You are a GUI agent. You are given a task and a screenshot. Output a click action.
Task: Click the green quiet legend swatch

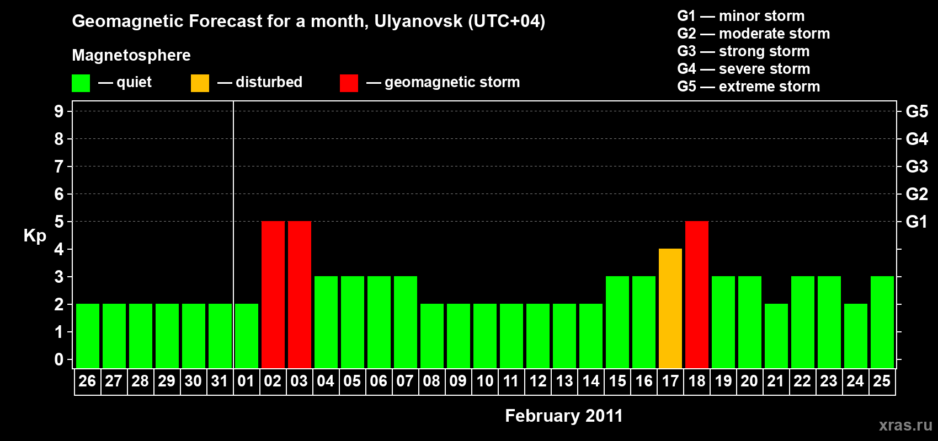point(81,83)
